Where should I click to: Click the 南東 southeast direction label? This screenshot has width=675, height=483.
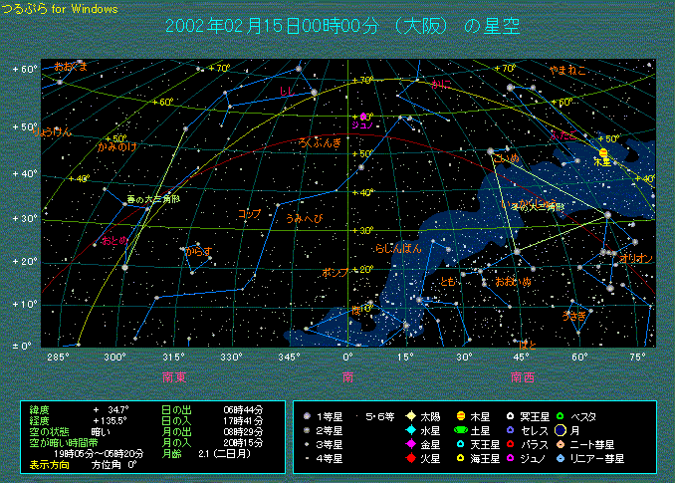coord(174,376)
